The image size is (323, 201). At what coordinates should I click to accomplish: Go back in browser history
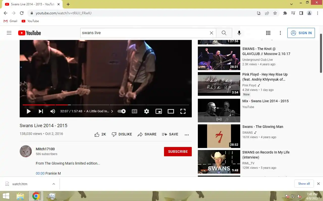pos(6,13)
